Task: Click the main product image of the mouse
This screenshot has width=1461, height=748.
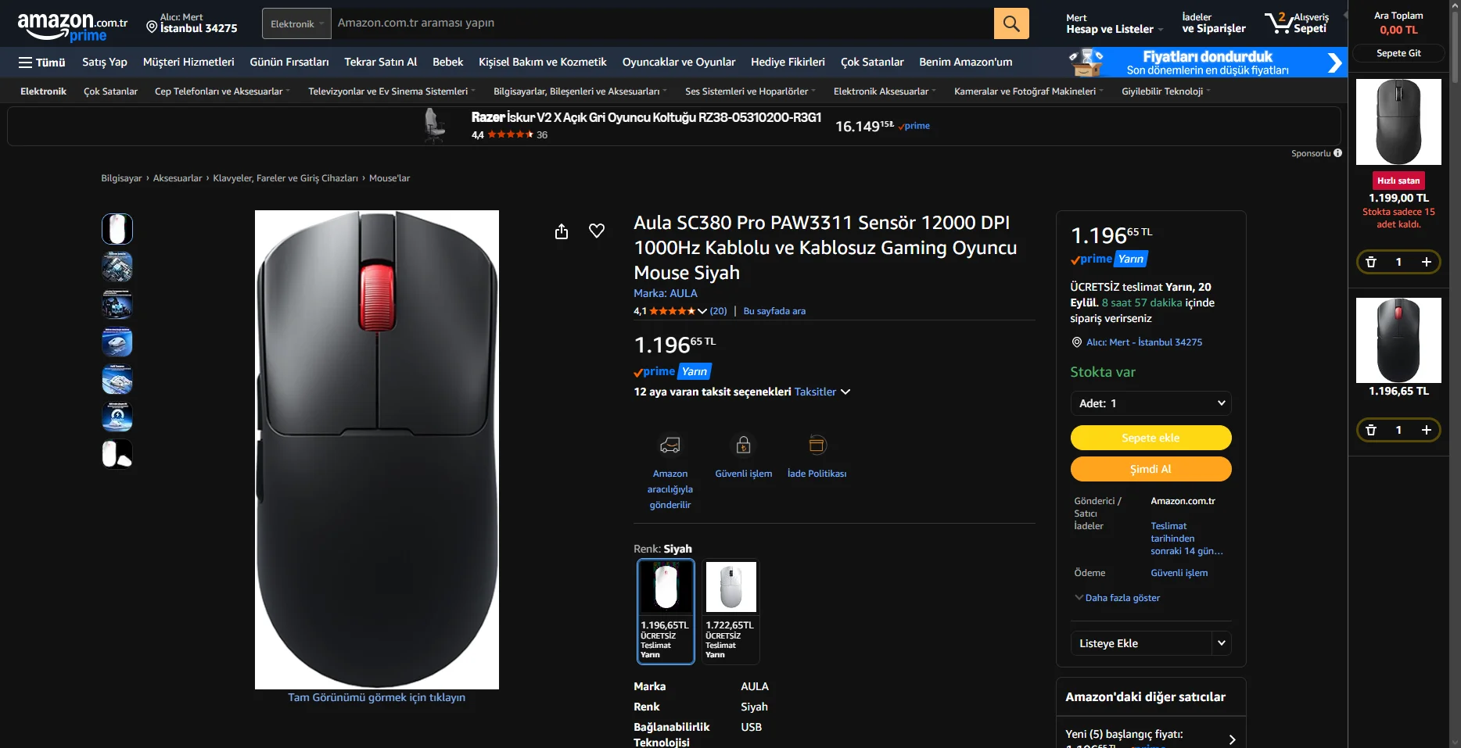Action: tap(377, 449)
